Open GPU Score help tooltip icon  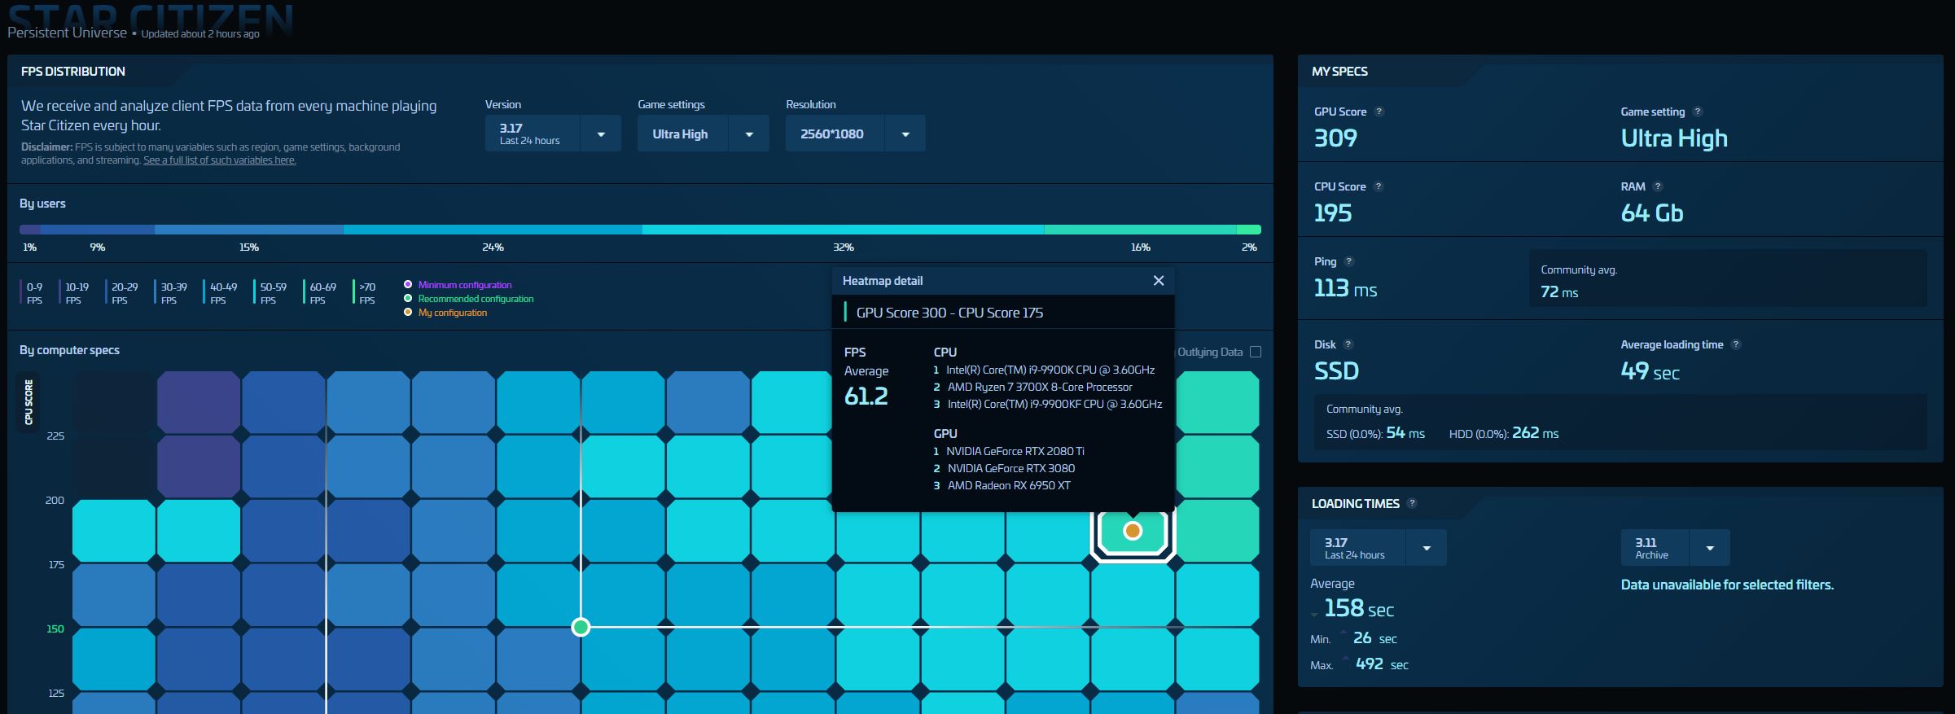tap(1379, 112)
